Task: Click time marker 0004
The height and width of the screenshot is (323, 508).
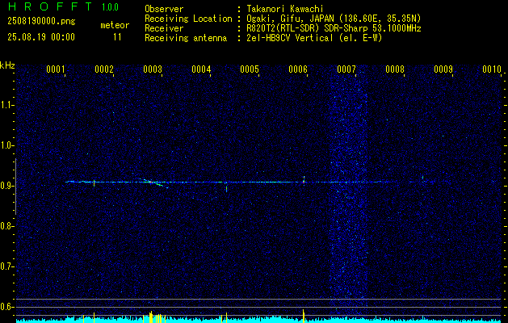Action: (201, 69)
